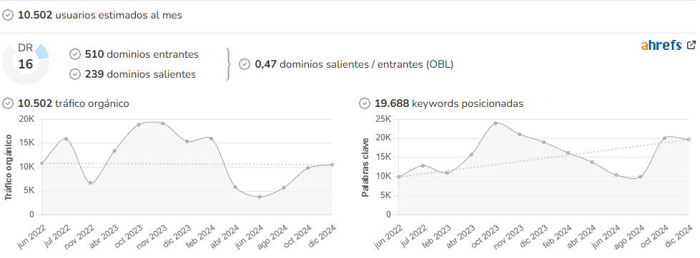The width and height of the screenshot is (700, 258).
Task: Click oct 2024 data point in keywords chart
Action: tap(664, 138)
